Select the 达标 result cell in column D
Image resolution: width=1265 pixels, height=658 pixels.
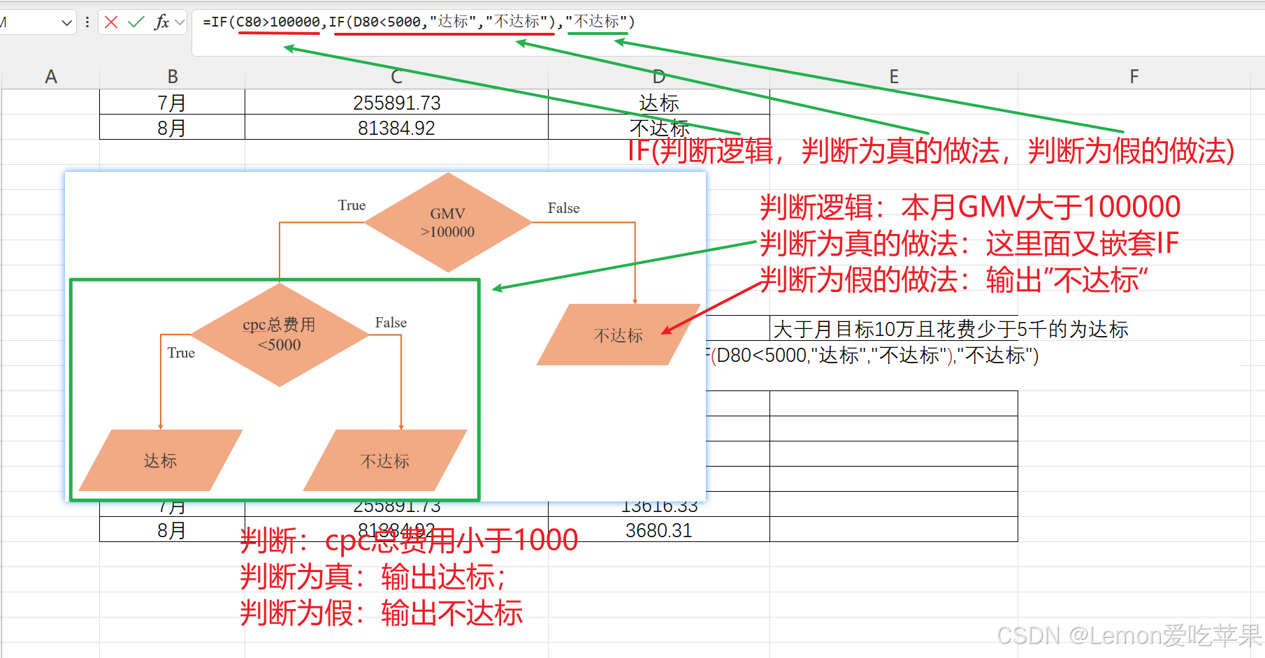[659, 102]
